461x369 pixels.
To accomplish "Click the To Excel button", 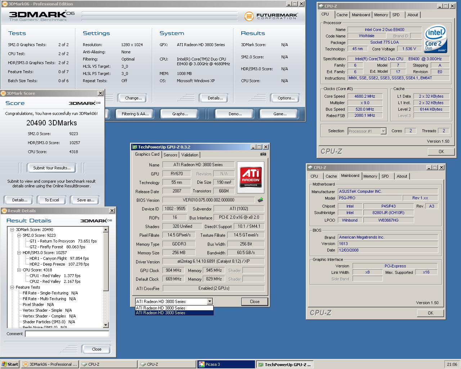I will click(x=52, y=200).
